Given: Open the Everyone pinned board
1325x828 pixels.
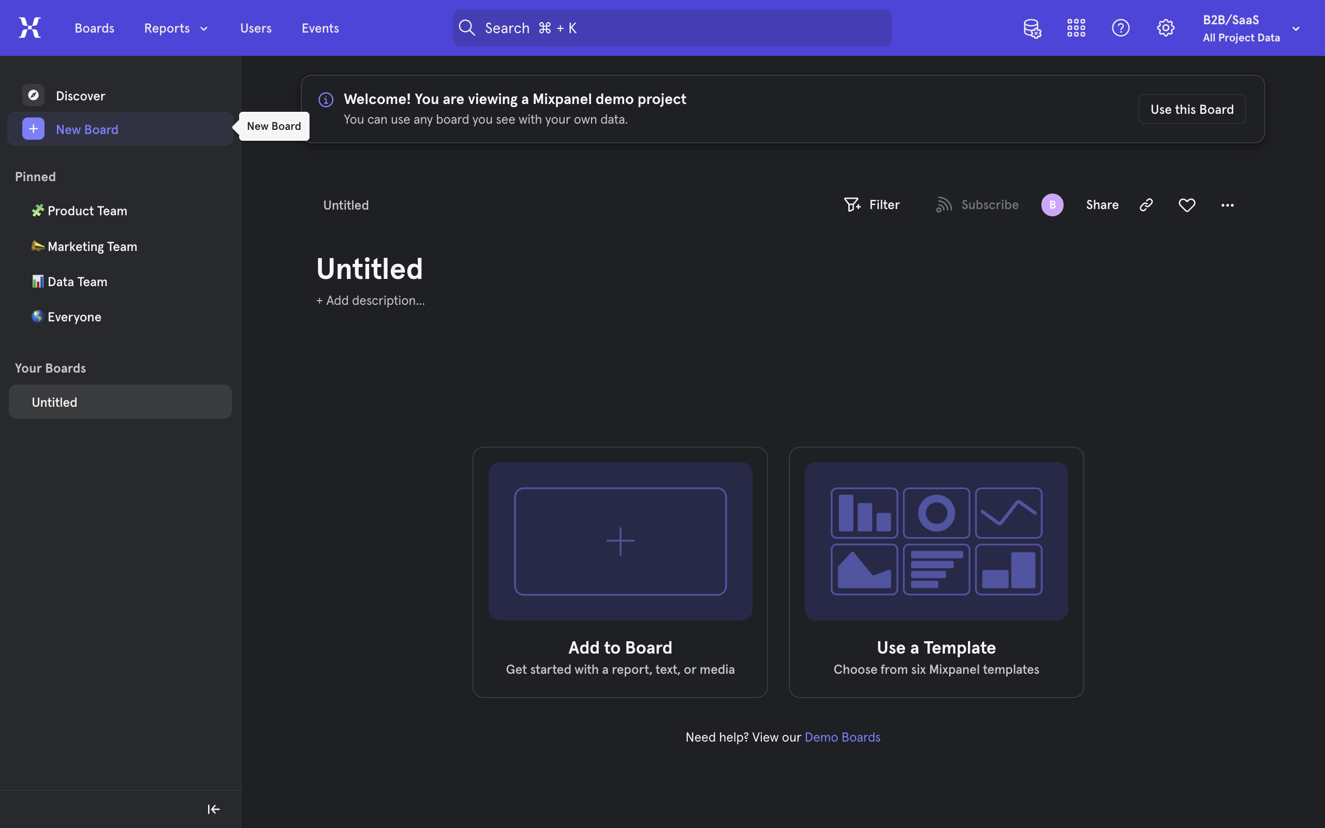Looking at the screenshot, I should [66, 317].
